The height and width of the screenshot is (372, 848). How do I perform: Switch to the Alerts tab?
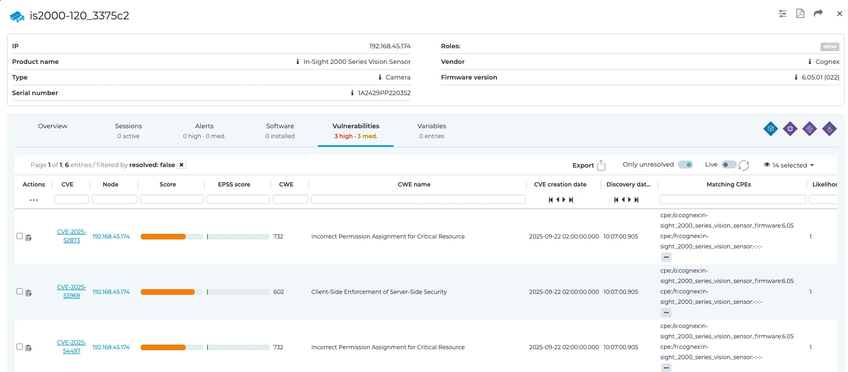point(204,131)
